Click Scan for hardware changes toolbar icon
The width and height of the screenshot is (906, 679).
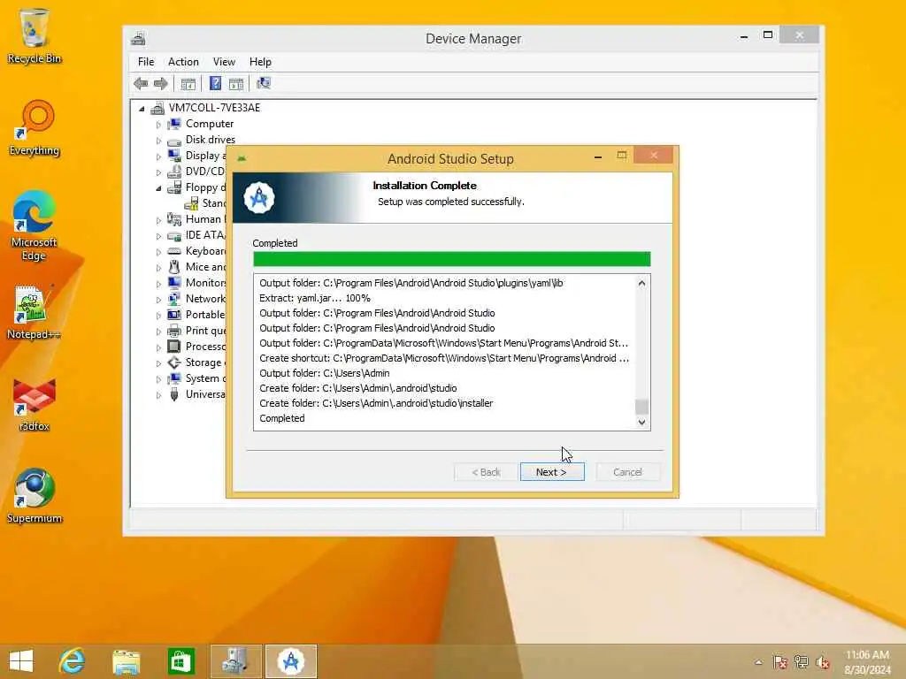(x=264, y=84)
